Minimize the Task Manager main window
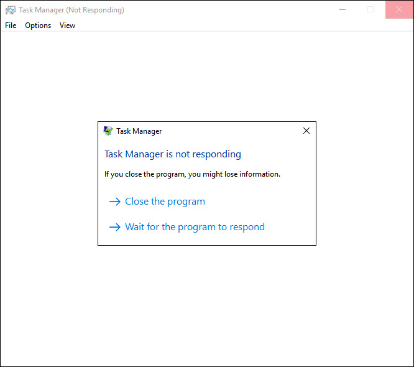Screen dimensions: 414x367 342,10
